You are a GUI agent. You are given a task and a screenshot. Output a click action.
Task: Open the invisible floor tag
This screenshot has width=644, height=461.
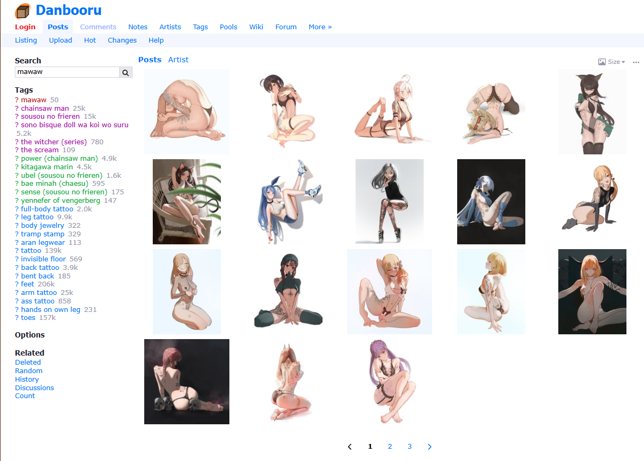[44, 259]
